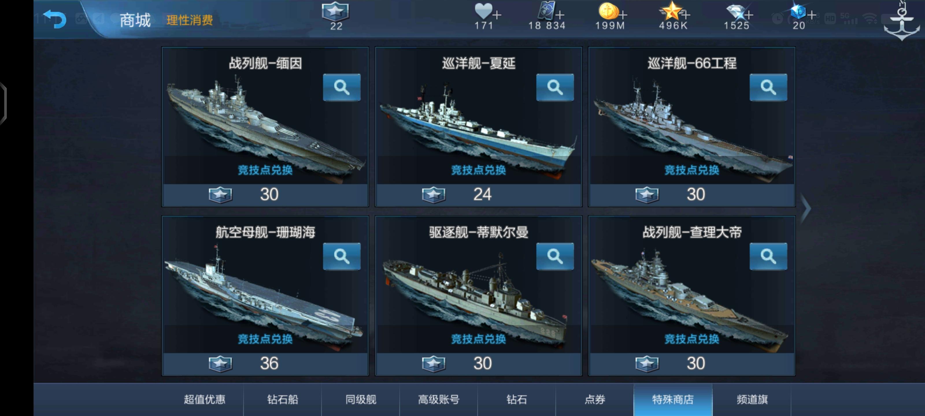Add more heart points with plus

pos(497,15)
